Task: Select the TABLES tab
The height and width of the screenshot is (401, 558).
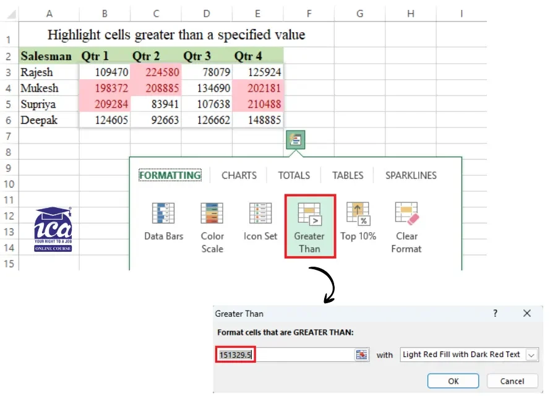Action: click(347, 176)
